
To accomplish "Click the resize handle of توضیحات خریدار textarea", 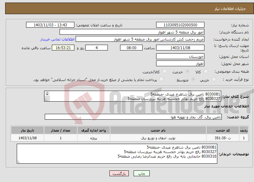I will [19, 162].
